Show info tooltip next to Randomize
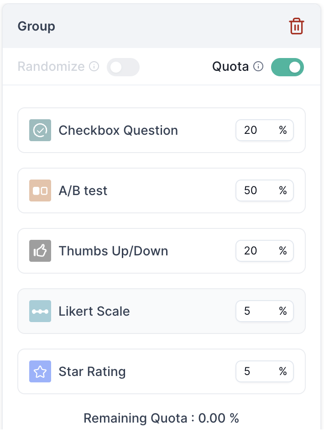324x434 pixels. pos(94,66)
